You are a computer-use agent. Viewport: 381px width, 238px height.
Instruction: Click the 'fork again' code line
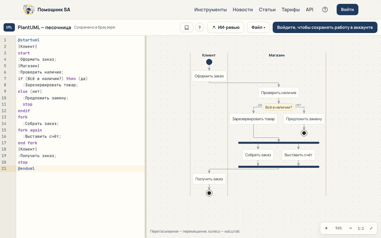(80, 130)
